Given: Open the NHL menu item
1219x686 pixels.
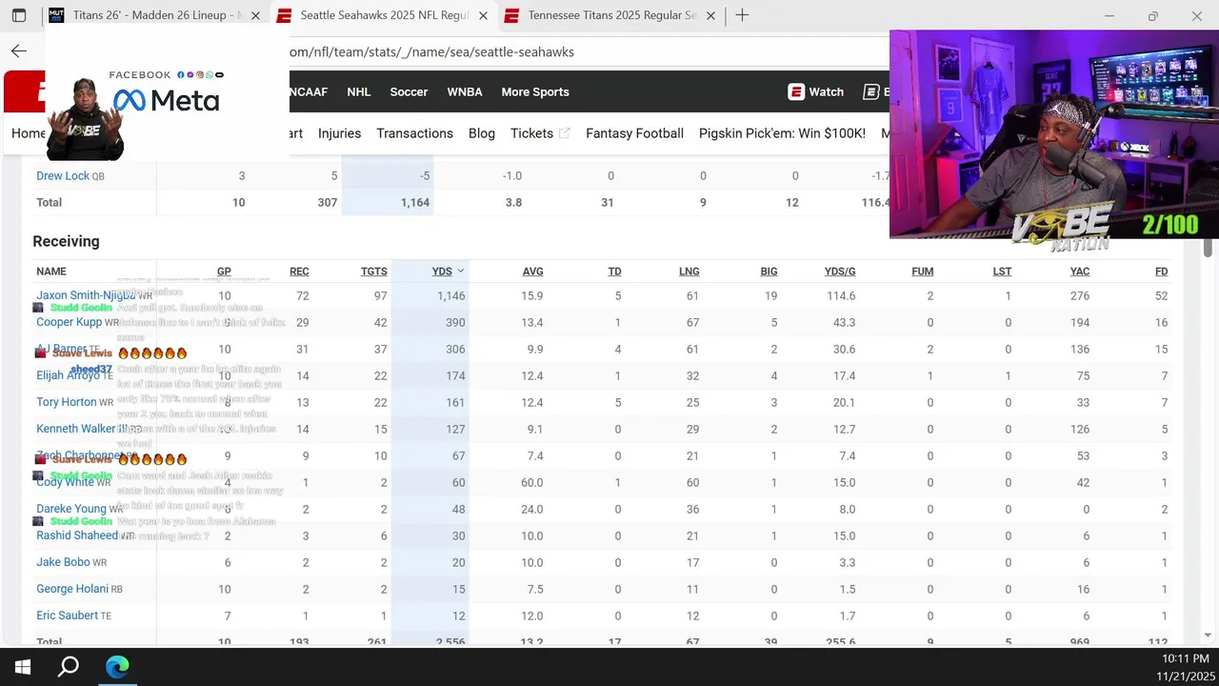Looking at the screenshot, I should click(359, 91).
